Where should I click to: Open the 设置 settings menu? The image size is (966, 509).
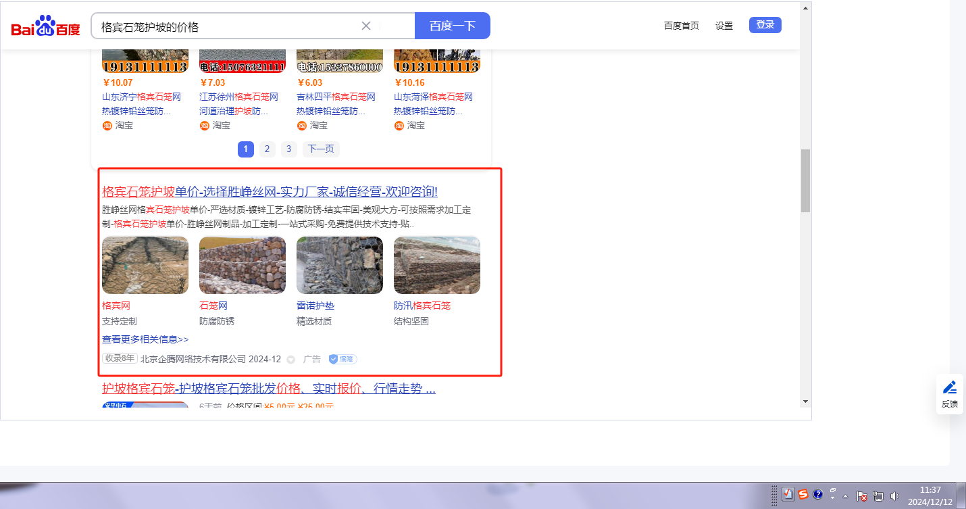pyautogui.click(x=723, y=26)
